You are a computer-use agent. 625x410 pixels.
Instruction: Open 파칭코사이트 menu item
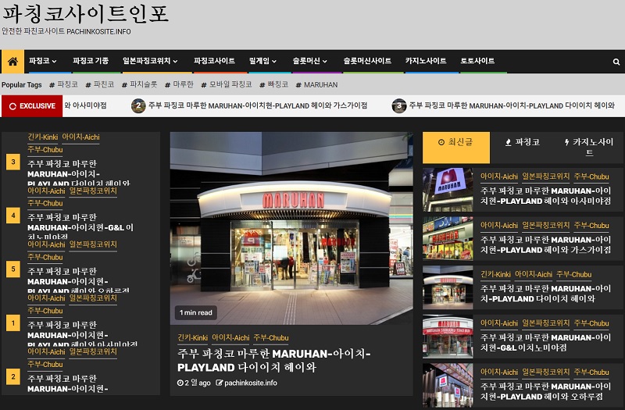pos(214,61)
